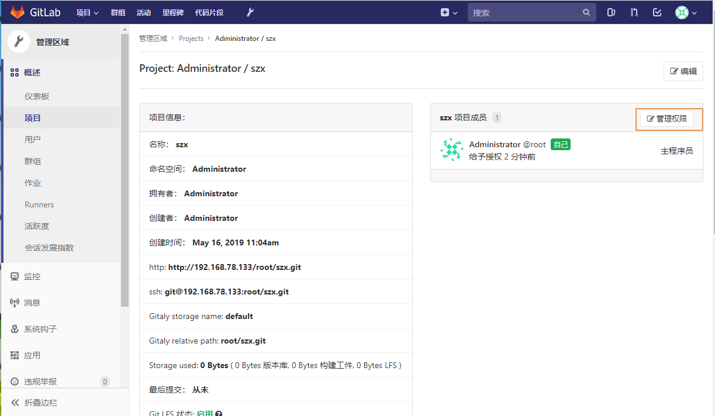The image size is (715, 416).
Task: Go to 管理区域 breadcrumb link
Action: 153,39
